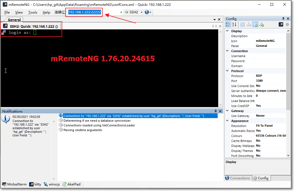294x191 pixels.
Task: Select the Panel property General value
Action: click(271, 46)
